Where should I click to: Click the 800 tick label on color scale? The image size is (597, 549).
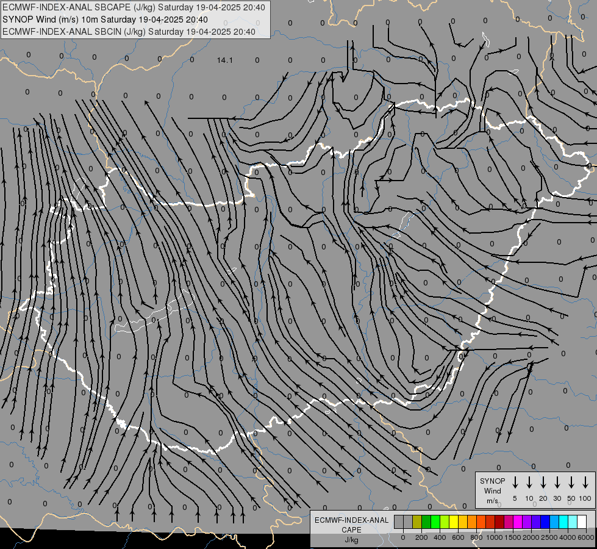coord(476,537)
